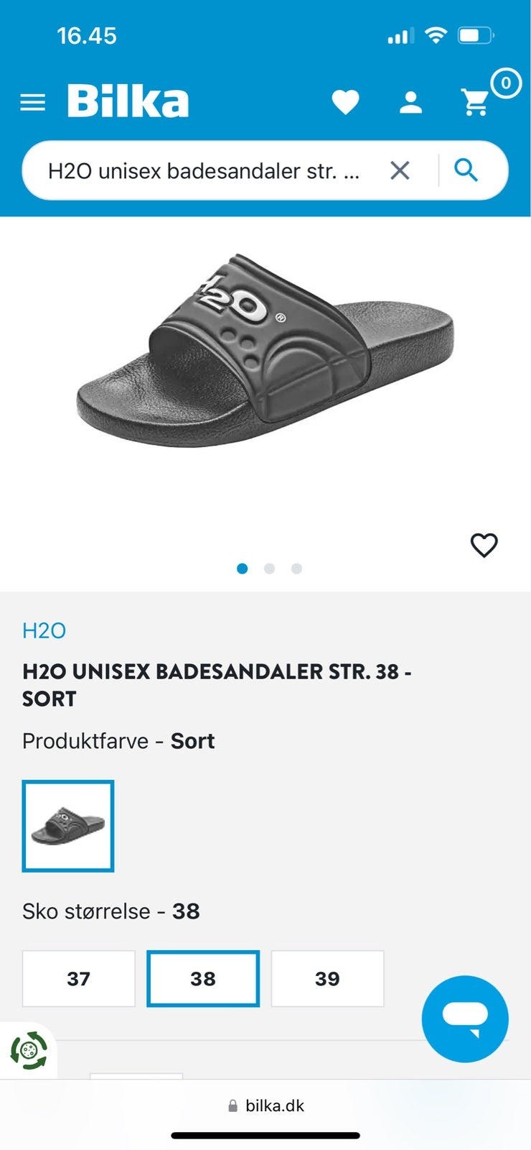Viewport: 531px width, 1150px height.
Task: Select shoe size 39
Action: 328,978
